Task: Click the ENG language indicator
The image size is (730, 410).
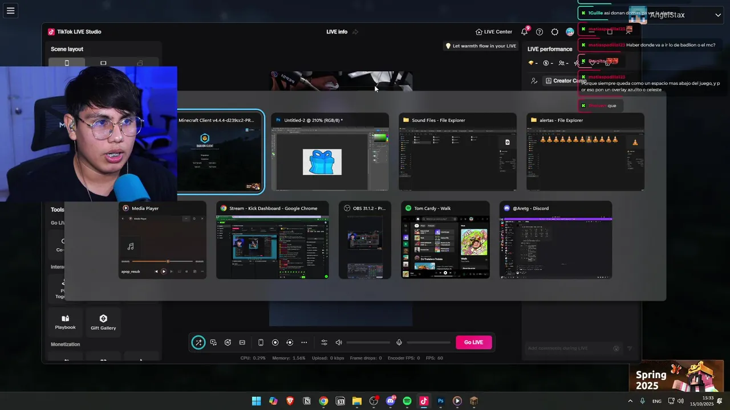Action: coord(657,401)
